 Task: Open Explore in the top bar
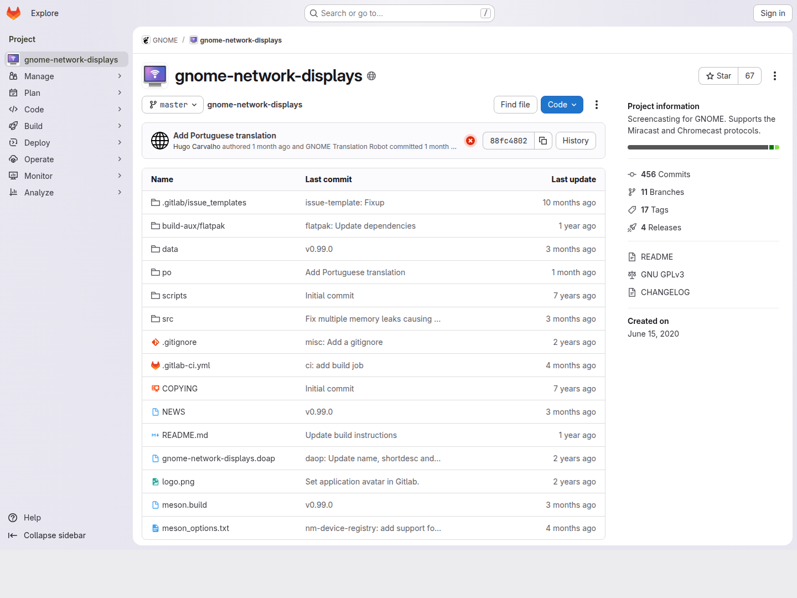click(45, 13)
